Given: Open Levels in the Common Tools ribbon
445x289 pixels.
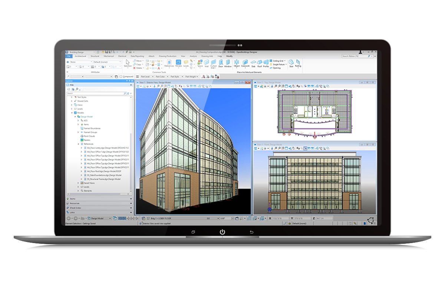Looking at the screenshot, I should tap(185, 63).
